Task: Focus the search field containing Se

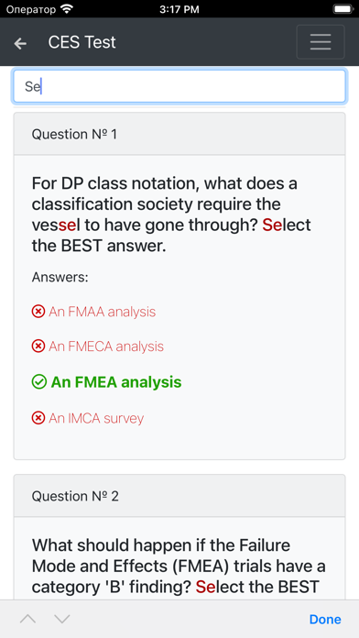Action: point(179,86)
